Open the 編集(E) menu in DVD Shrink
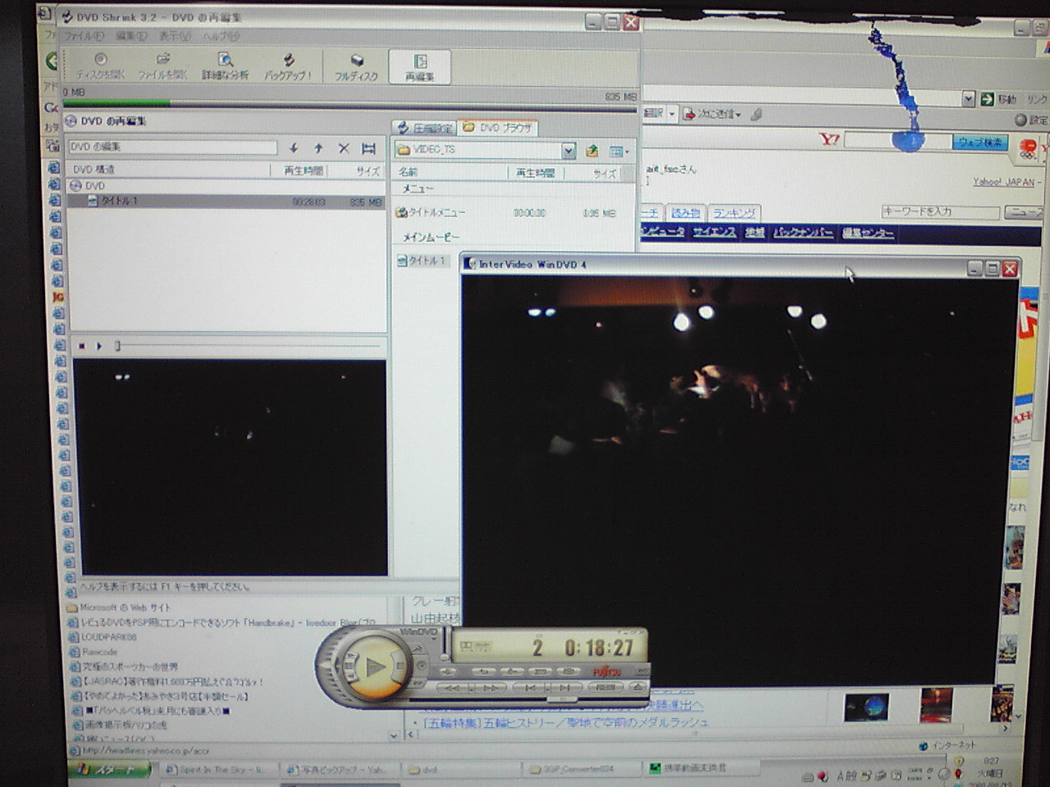Viewport: 1050px width, 787px height. [x=131, y=36]
